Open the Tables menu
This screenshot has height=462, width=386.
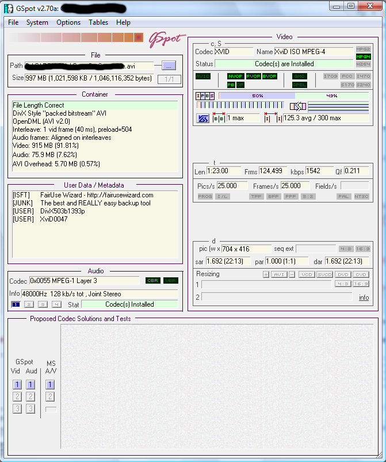pos(98,22)
